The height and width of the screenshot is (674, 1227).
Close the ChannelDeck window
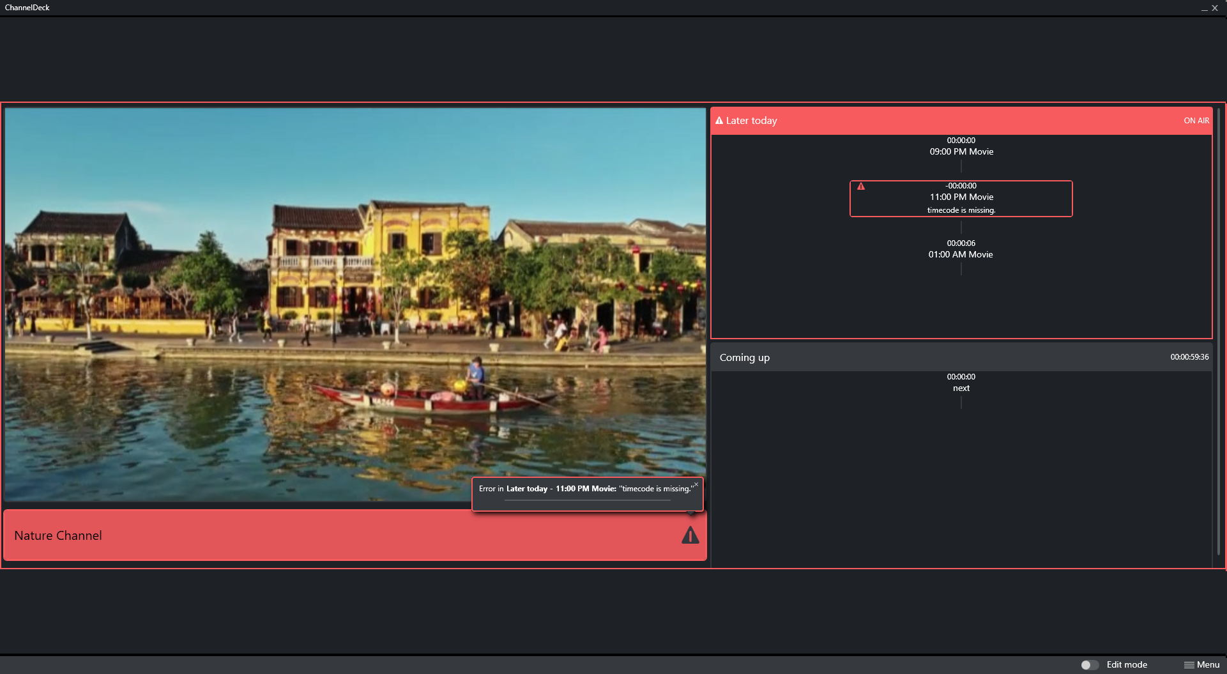[x=1216, y=8]
